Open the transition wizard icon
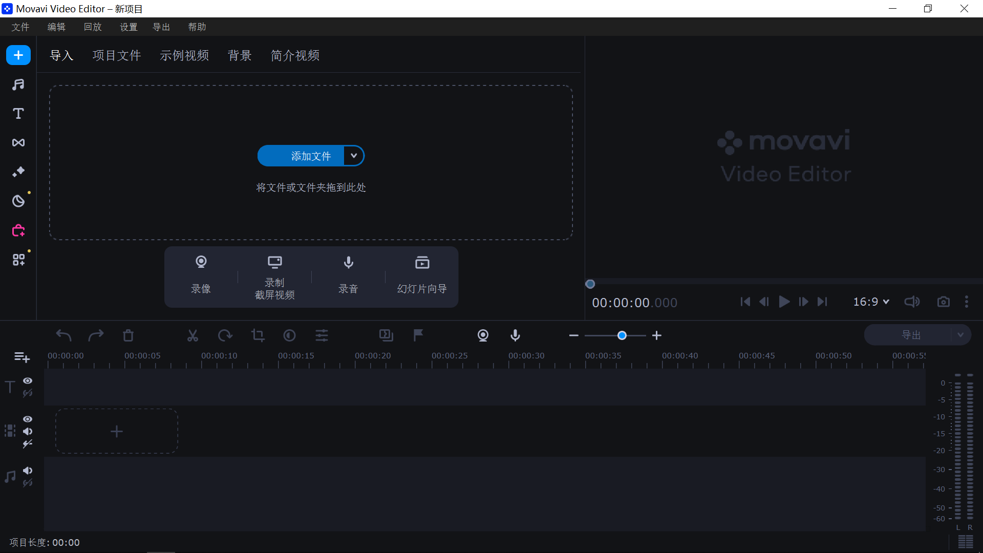Screen dimensions: 983x553 click(386, 335)
